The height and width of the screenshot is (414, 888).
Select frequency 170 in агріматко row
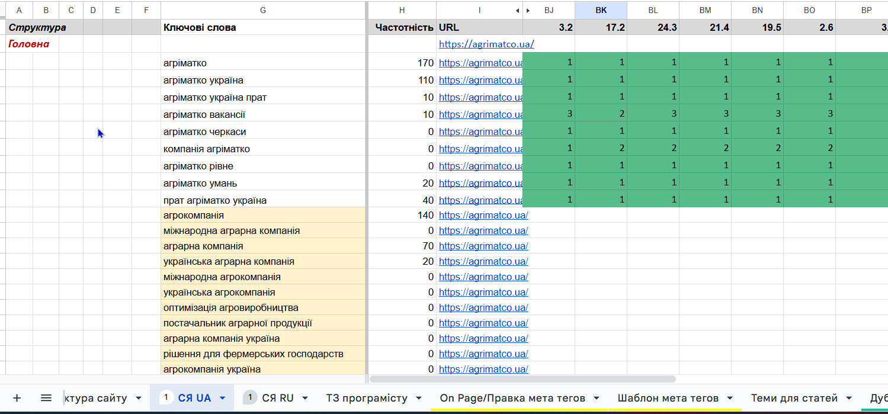[402, 63]
